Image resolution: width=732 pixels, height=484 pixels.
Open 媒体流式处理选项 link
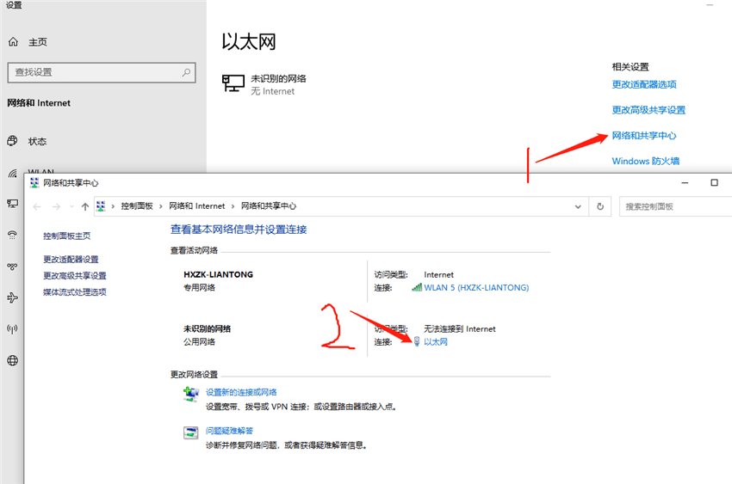[75, 291]
